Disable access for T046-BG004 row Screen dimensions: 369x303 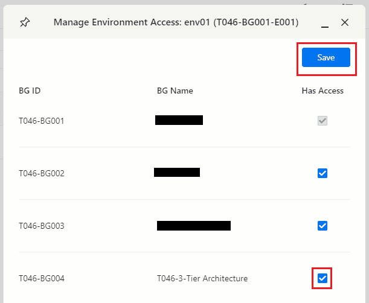[322, 278]
